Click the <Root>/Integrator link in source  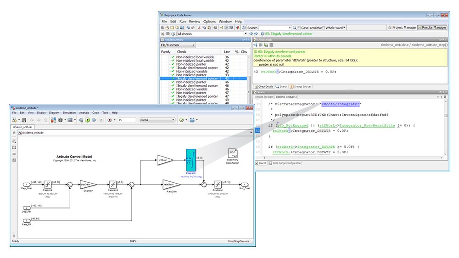341,104
